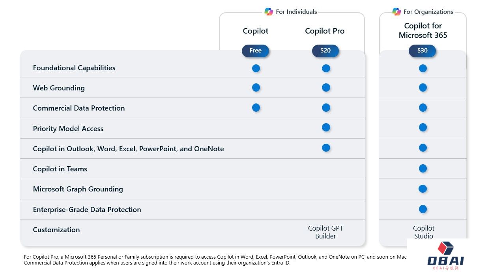
Task: Click the Microsoft 365 dot for Enterprise-Grade Data Protection
Action: (x=423, y=209)
